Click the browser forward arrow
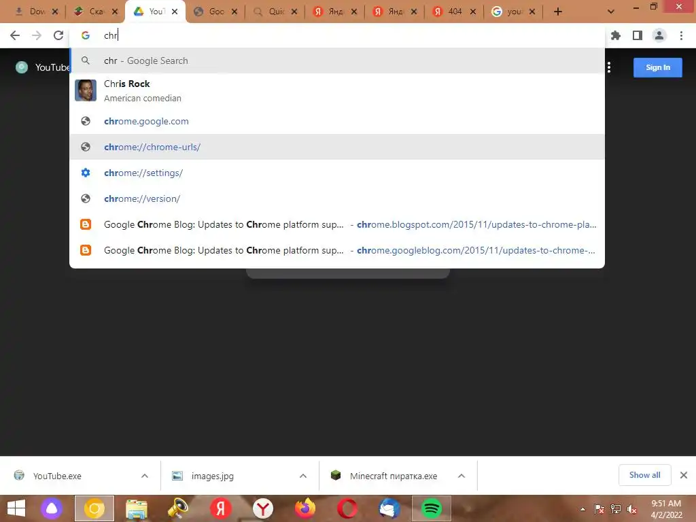Viewport: 696px width, 522px height. coord(37,35)
